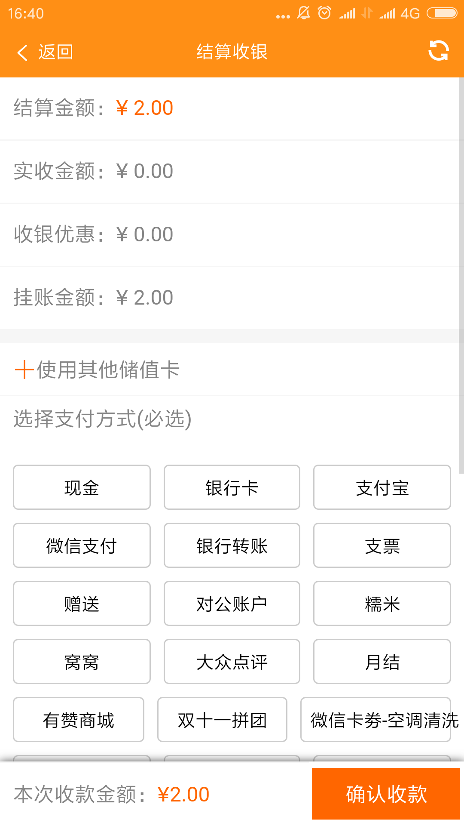Choose 银行卡 as payment method
The width and height of the screenshot is (464, 826).
coord(232,487)
